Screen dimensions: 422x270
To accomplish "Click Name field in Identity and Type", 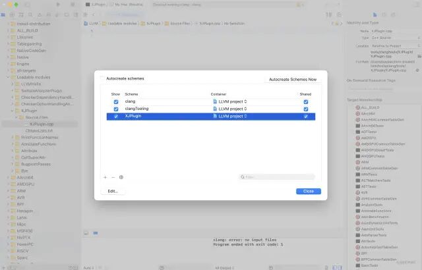I will click(396, 31).
